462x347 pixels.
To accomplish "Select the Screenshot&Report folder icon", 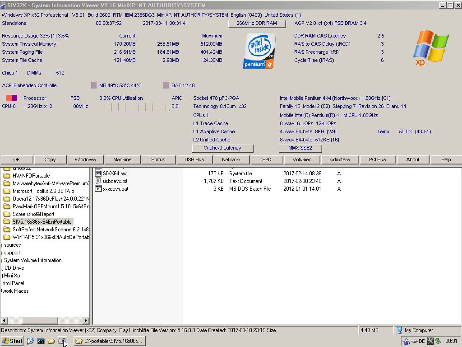I will click(x=6, y=214).
